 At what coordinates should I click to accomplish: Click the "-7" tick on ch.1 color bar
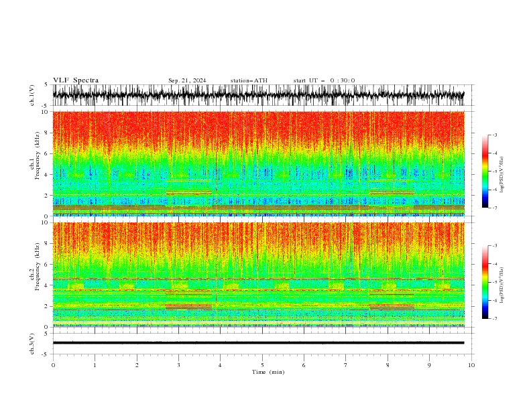[494, 208]
